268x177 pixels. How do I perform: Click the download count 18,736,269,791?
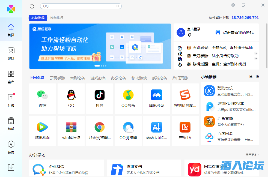245,18
